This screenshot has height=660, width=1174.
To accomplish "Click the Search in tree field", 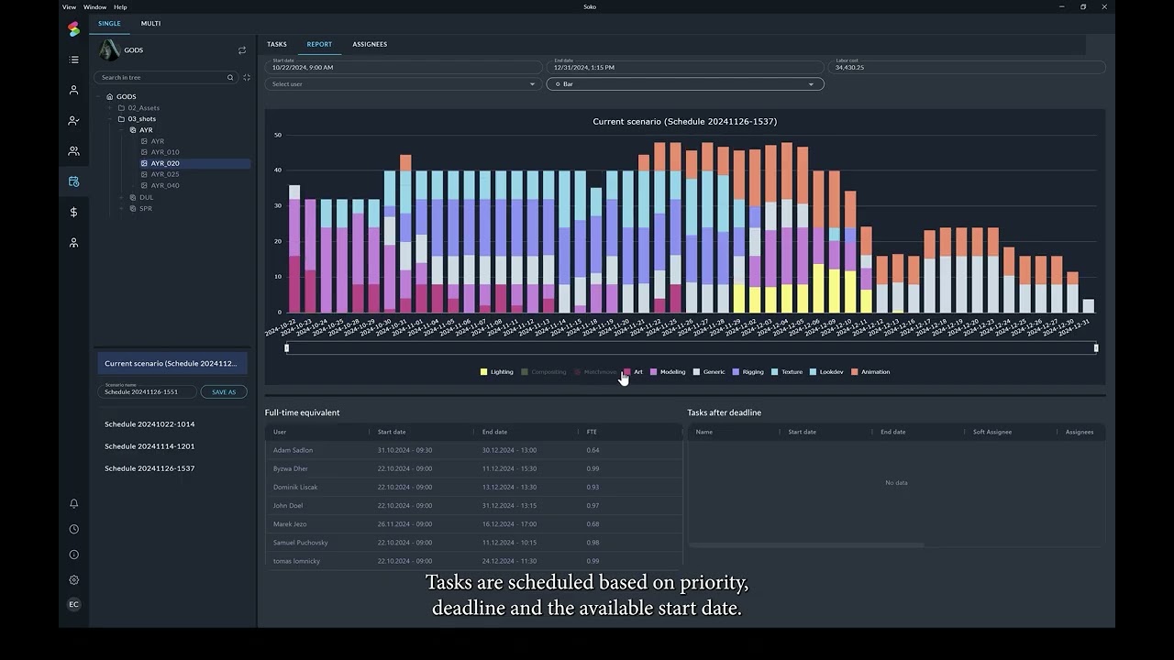I will click(165, 77).
